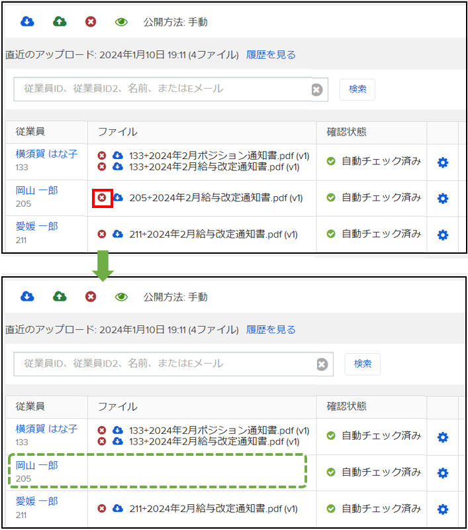
Task: Clear the search field in upper panel
Action: (316, 90)
